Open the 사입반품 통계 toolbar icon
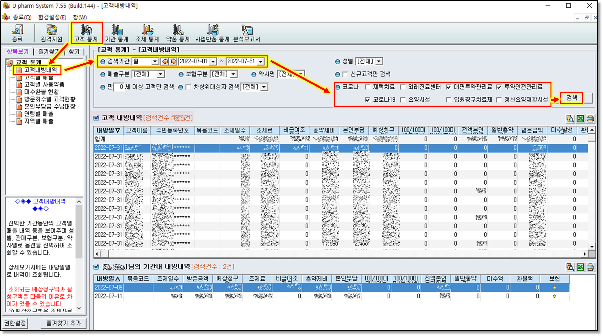The image size is (603, 336). point(212,33)
